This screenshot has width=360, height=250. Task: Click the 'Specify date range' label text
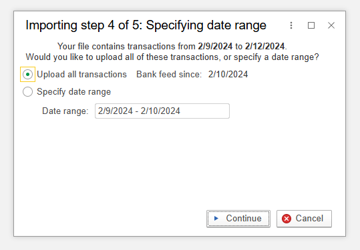74,92
